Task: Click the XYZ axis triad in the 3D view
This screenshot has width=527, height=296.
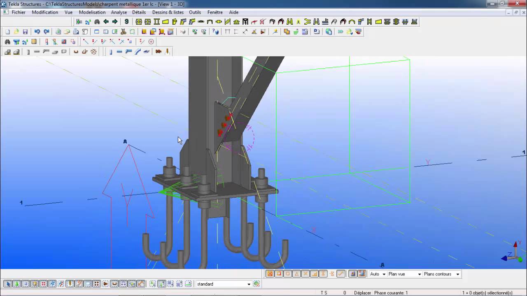Action: tap(512, 252)
